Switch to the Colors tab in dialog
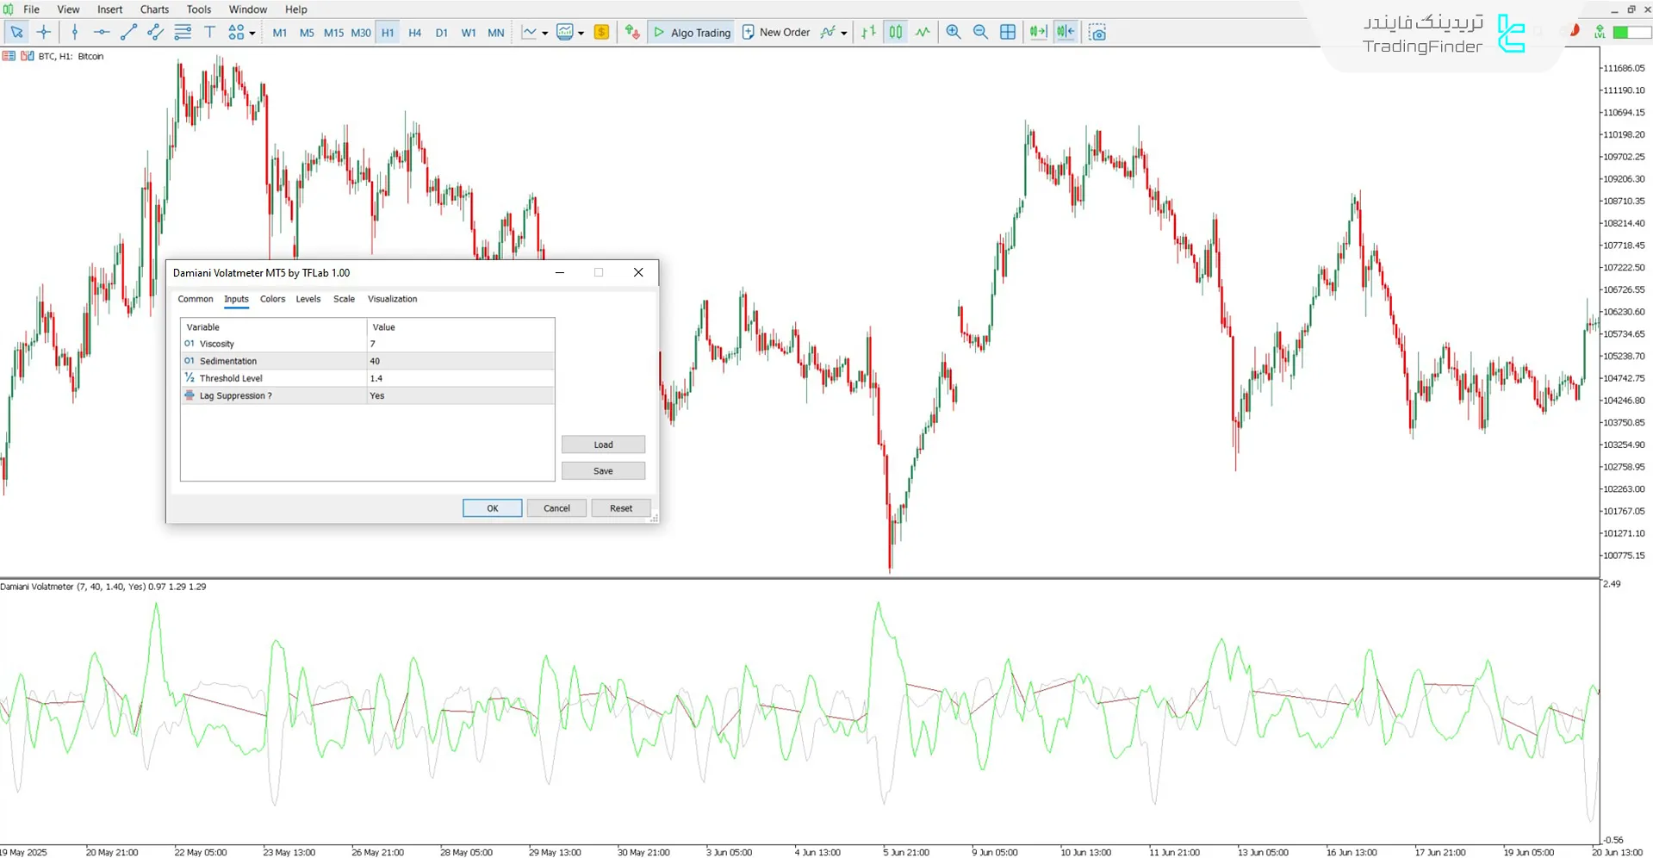1653x858 pixels. [x=272, y=299]
